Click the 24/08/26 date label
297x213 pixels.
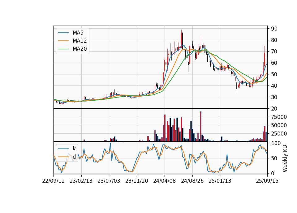point(192,181)
